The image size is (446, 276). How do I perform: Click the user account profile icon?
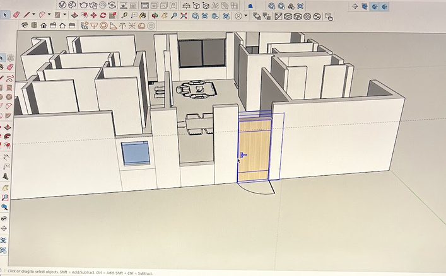pos(238,16)
